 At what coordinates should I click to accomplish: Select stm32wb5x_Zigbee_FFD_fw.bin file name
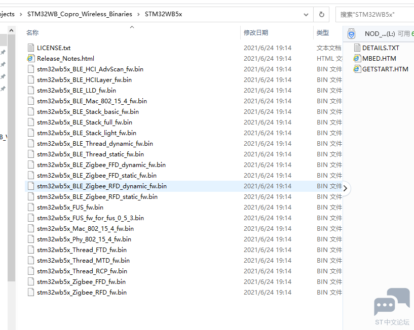(81, 282)
